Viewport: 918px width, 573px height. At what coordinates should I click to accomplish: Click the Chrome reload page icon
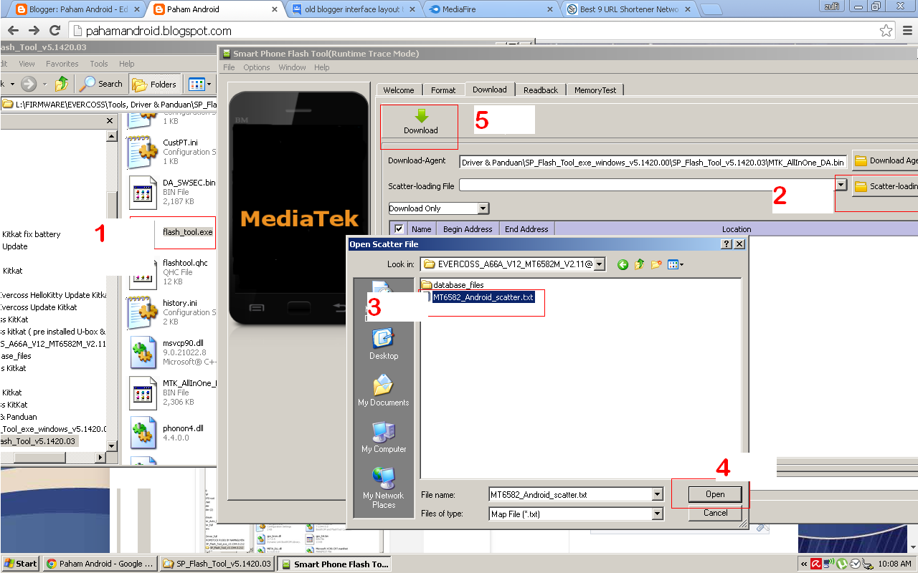(55, 31)
